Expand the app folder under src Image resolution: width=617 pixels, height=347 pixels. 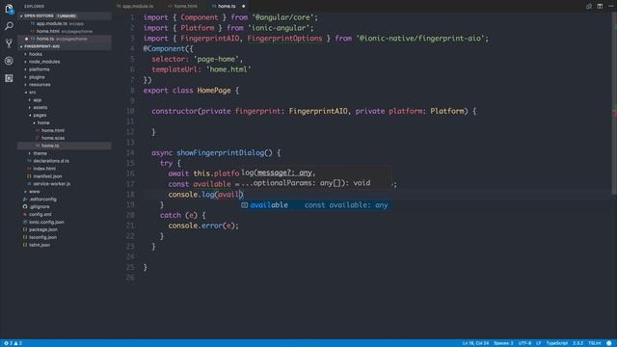pos(37,100)
